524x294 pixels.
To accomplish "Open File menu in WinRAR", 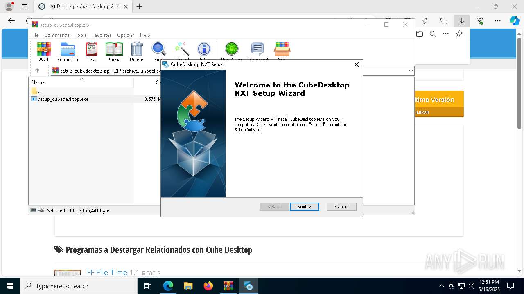I will [35, 35].
